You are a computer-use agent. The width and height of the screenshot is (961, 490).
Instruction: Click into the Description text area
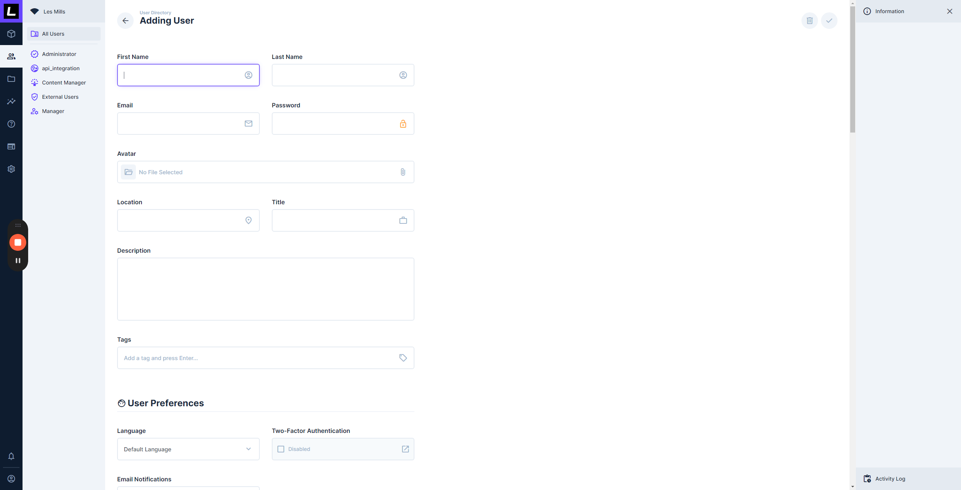266,289
